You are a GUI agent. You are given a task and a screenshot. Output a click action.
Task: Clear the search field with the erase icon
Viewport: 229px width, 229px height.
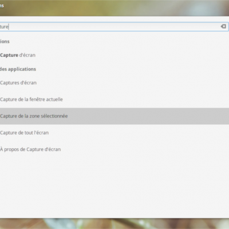(x=223, y=26)
